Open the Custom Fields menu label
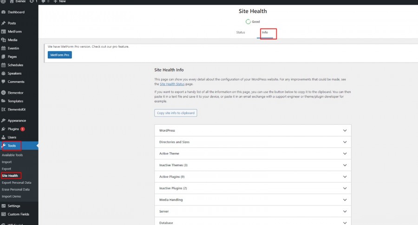This screenshot has width=418, height=225. 19,214
